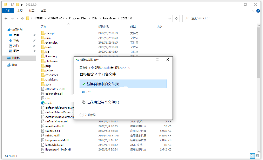The width and height of the screenshot is (263, 160).
Task: Open Pictures in the navigation pane
Action: (14, 51)
